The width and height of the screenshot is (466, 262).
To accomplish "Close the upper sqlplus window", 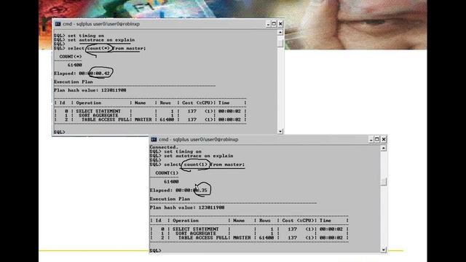I will pyautogui.click(x=280, y=24).
